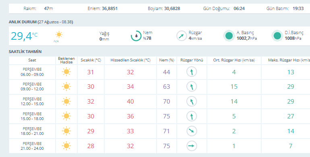Click the PERŞEMBE 18.00 - 21.00 time cell
The width and height of the screenshot is (310, 157).
point(32,131)
